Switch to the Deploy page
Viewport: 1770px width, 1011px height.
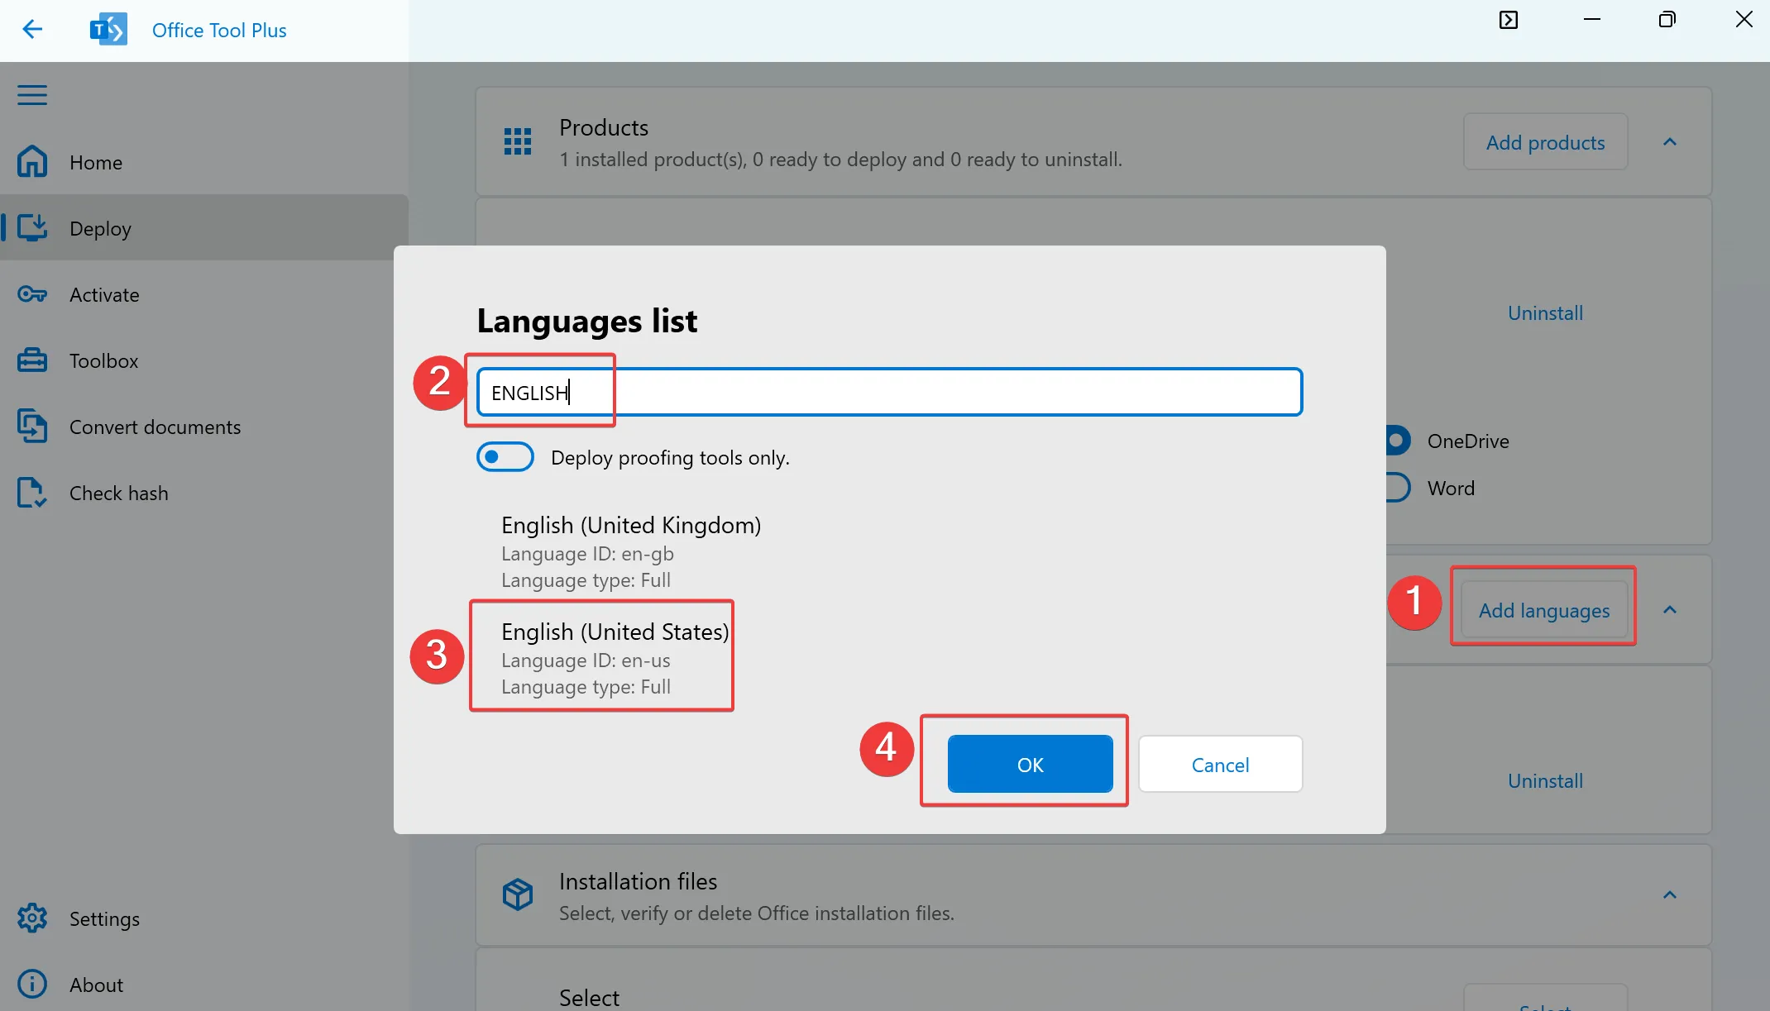click(x=99, y=228)
